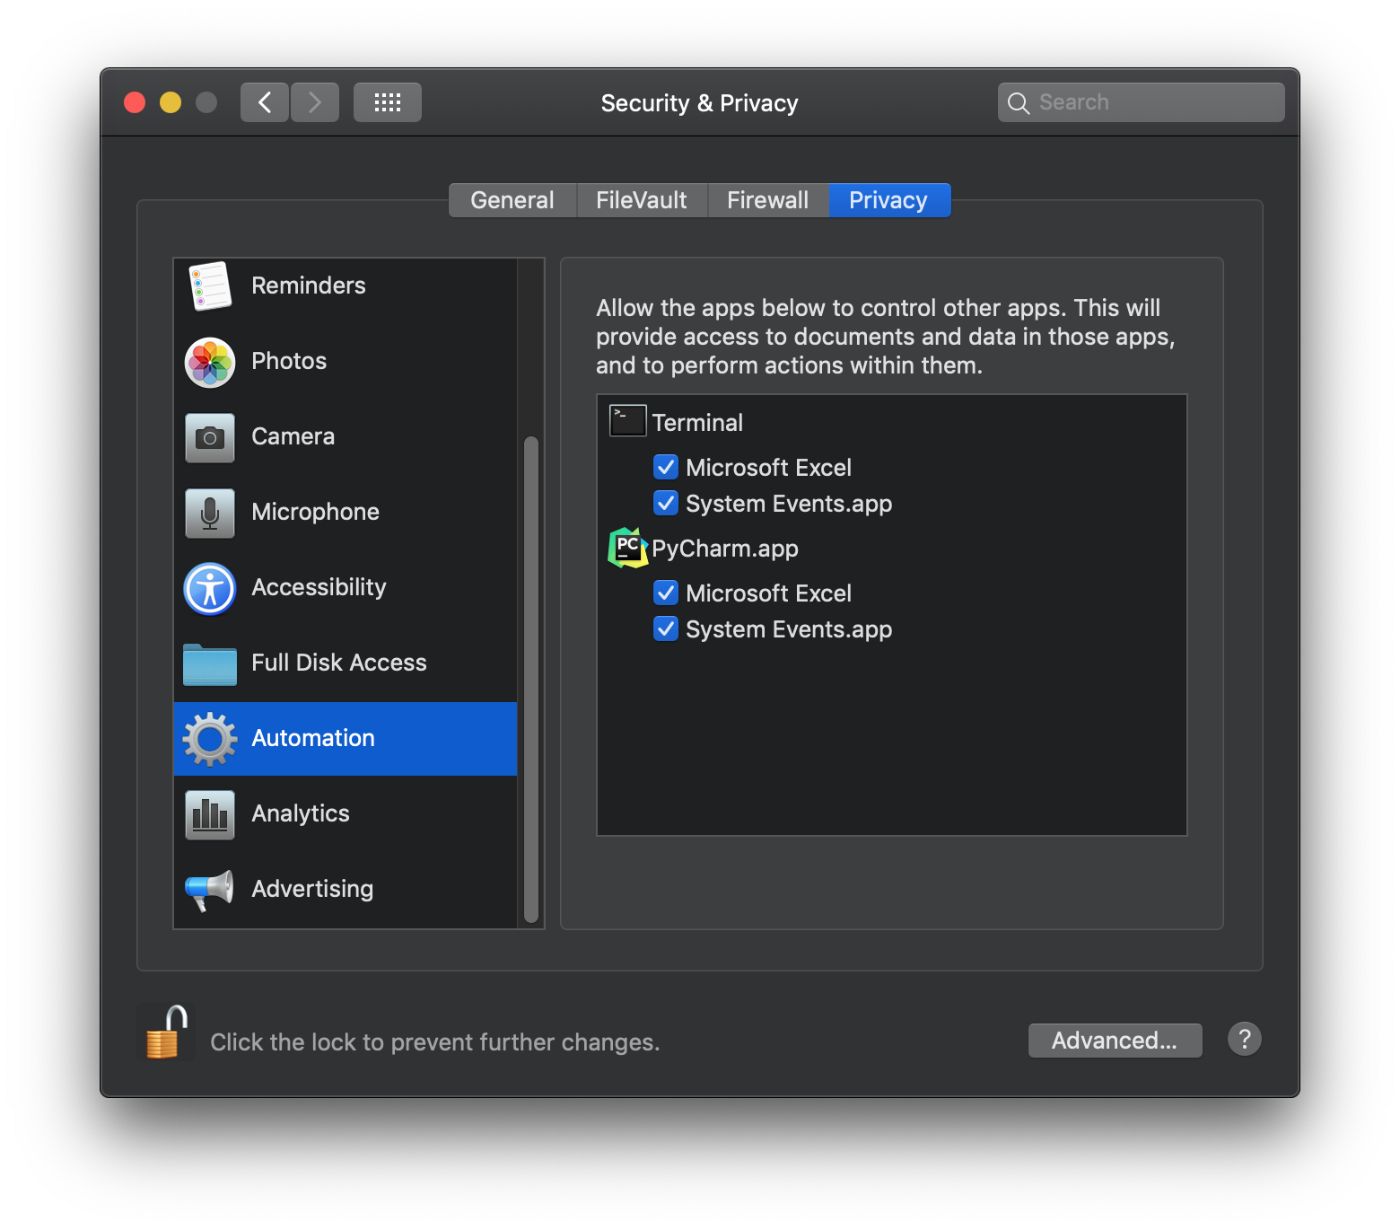
Task: Select the Microphone label
Action: [316, 512]
